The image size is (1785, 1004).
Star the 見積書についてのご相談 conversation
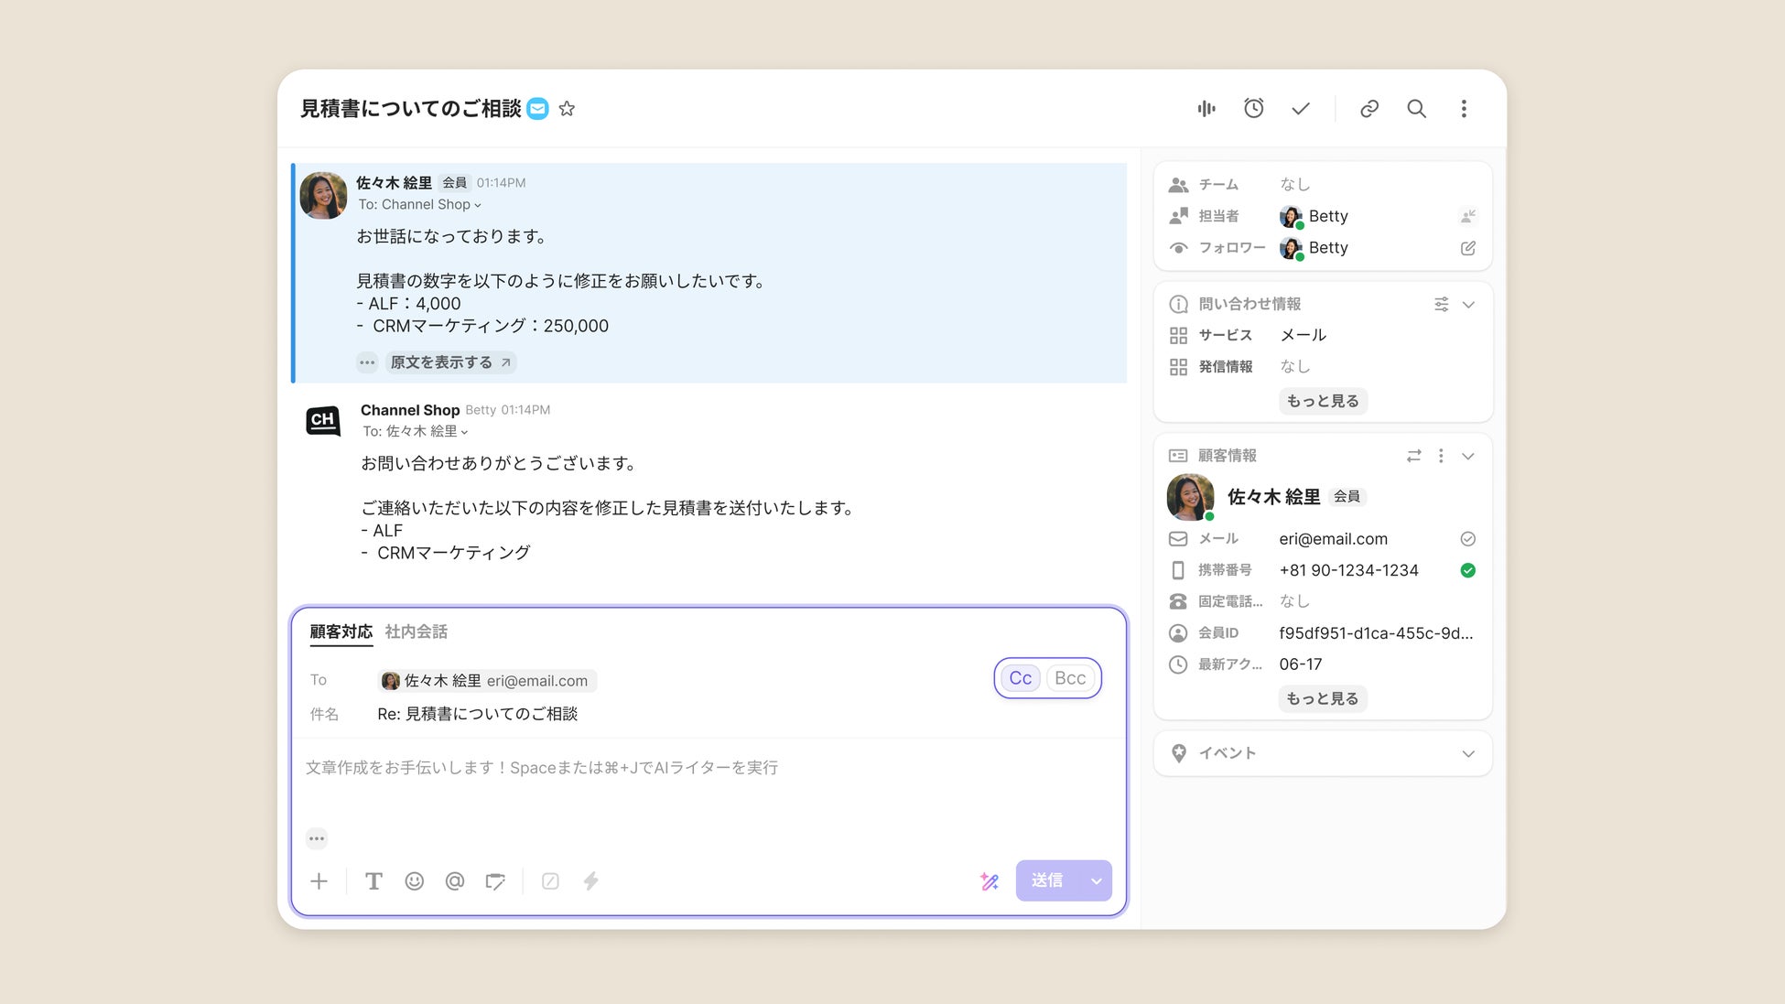pyautogui.click(x=567, y=109)
